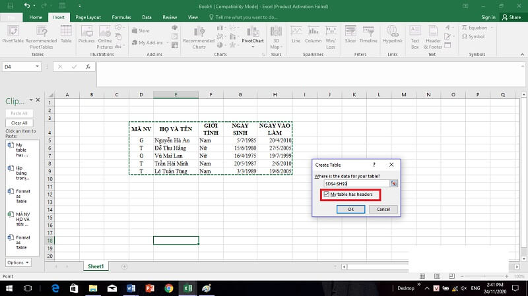The width and height of the screenshot is (528, 296).
Task: Toggle the My table has headers checkbox
Action: pyautogui.click(x=327, y=194)
